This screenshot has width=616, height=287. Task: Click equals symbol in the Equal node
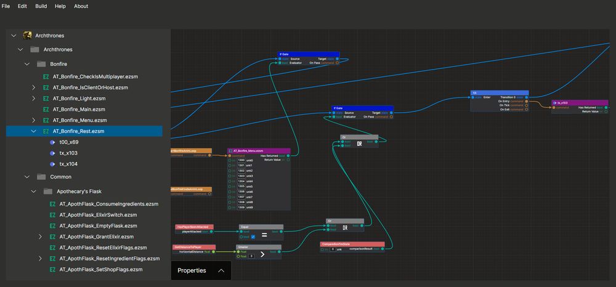click(x=264, y=235)
